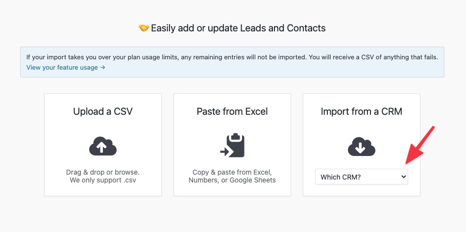Click the clipboard paste icon
Viewport: 466px width, 232px height.
(x=232, y=146)
